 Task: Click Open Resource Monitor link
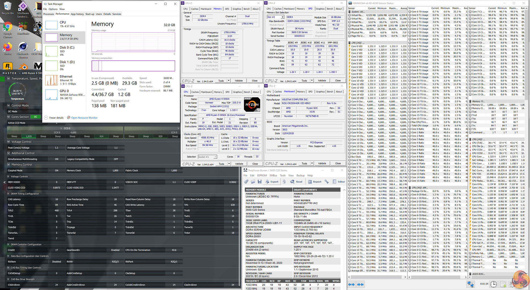[x=84, y=118]
